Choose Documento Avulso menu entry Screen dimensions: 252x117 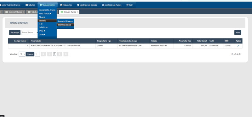click(x=47, y=10)
